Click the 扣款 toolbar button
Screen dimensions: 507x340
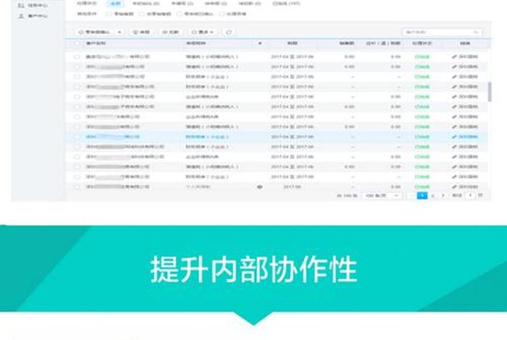click(171, 33)
